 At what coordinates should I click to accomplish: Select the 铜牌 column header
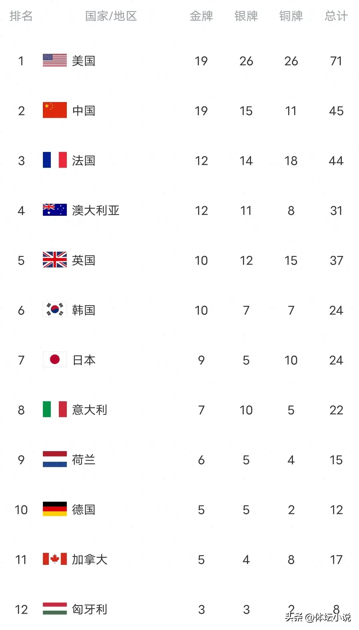tap(291, 16)
